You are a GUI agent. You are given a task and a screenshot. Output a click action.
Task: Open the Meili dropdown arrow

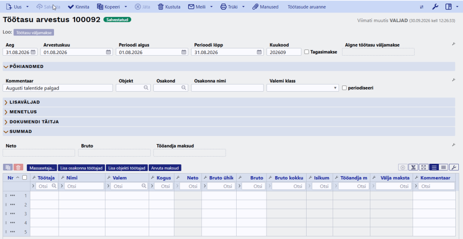(x=211, y=7)
